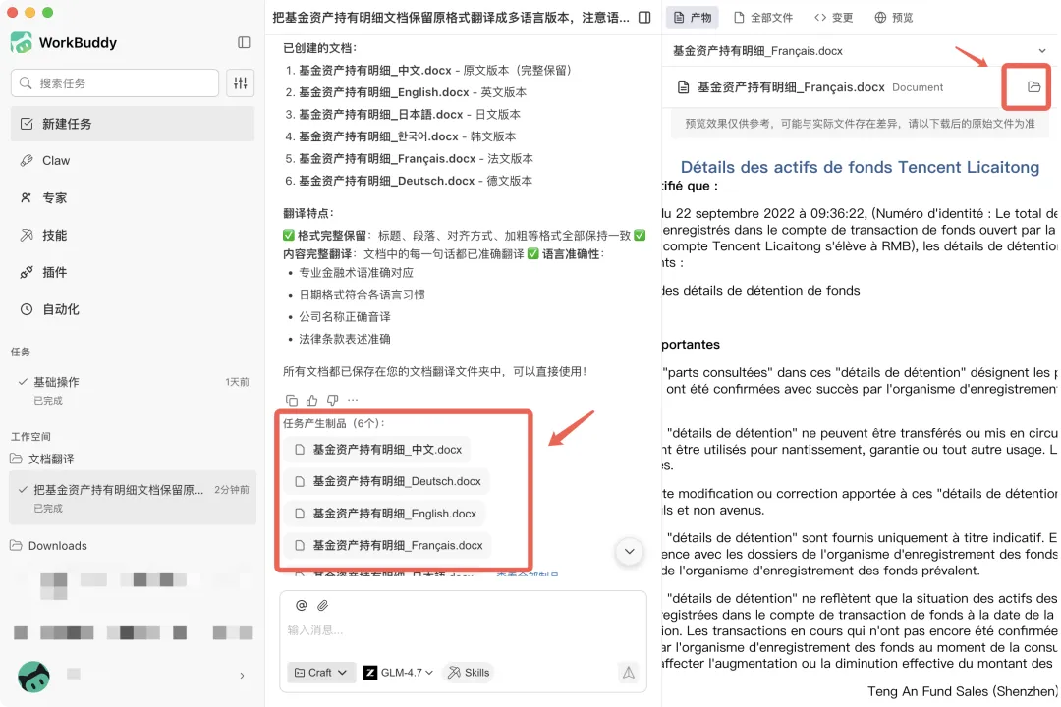Open the 技能 skills section
This screenshot has height=707, width=1061.
point(133,236)
